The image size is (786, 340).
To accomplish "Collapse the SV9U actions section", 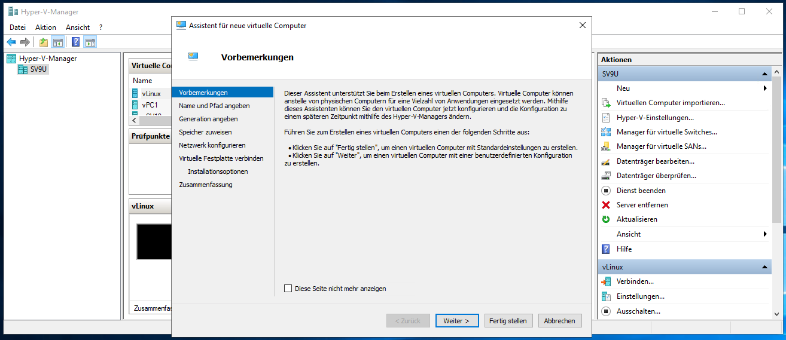I will pyautogui.click(x=764, y=74).
